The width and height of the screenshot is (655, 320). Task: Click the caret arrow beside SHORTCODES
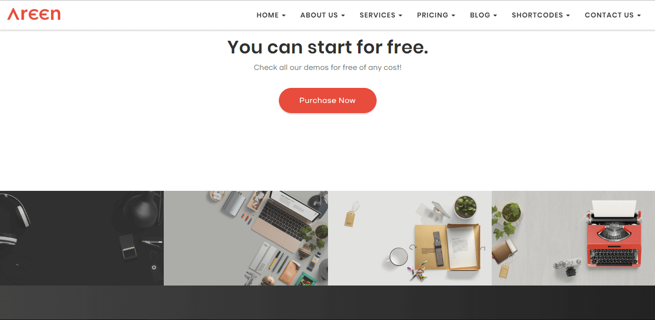568,16
